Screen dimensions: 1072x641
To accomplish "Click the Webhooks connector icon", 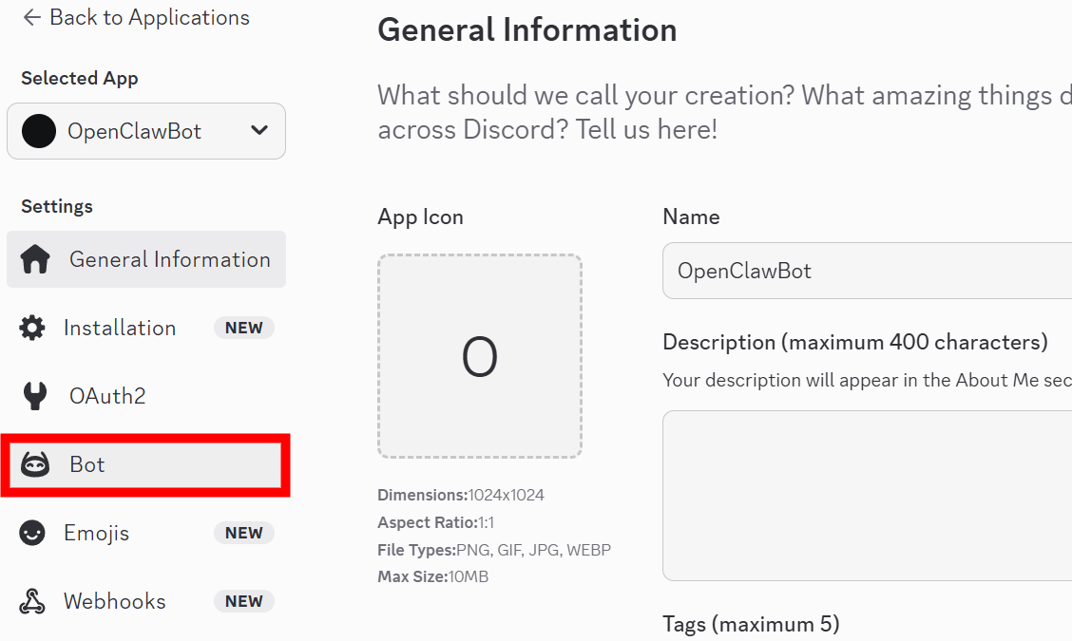I will click(x=32, y=601).
